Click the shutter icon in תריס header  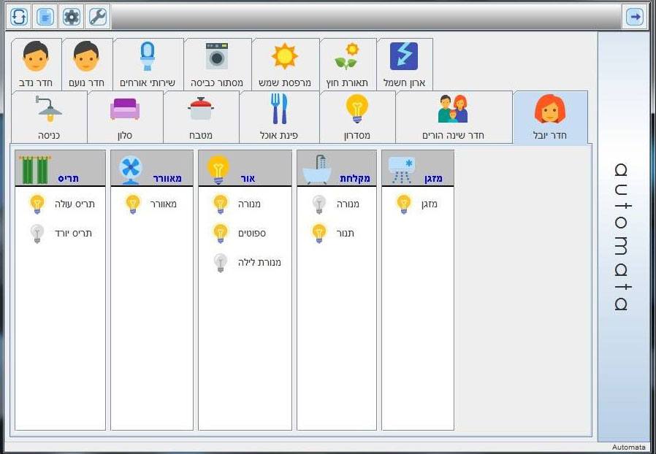click(x=33, y=169)
